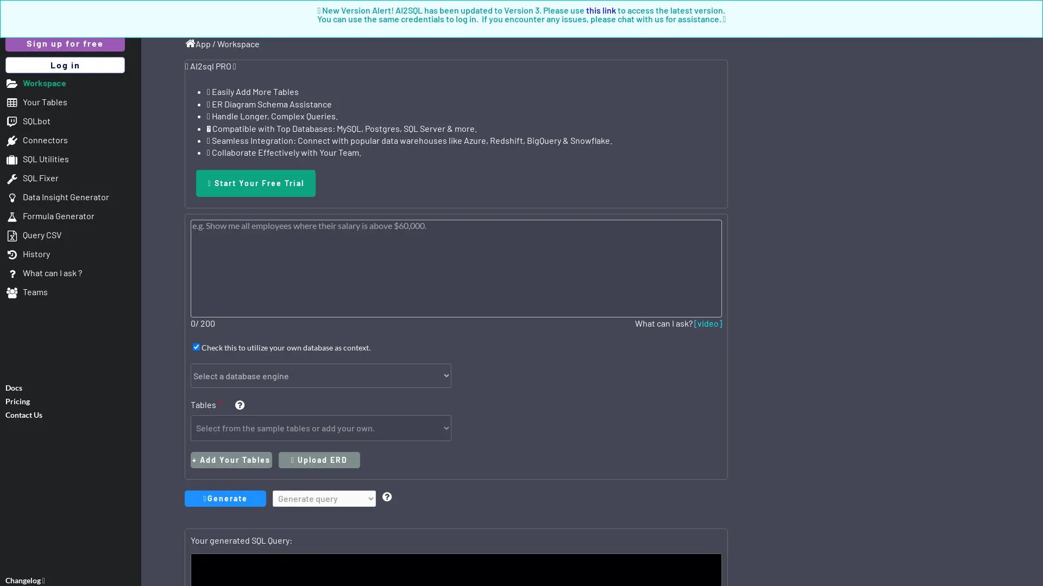Uncheck the utilize your own database option
Image resolution: width=1043 pixels, height=586 pixels.
196,347
